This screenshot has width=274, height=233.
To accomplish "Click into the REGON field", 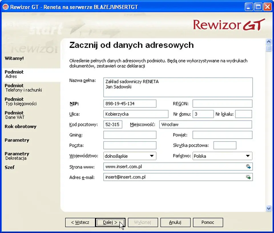I will click(222, 104).
